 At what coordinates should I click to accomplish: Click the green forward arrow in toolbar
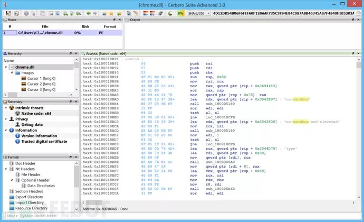point(94,13)
